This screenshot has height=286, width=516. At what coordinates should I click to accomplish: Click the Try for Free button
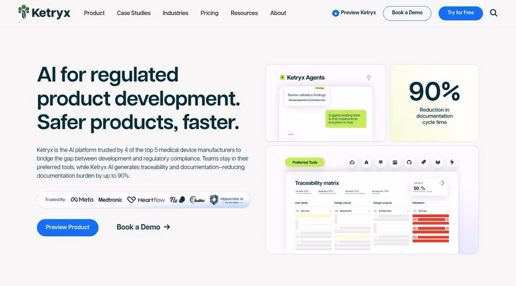(460, 13)
